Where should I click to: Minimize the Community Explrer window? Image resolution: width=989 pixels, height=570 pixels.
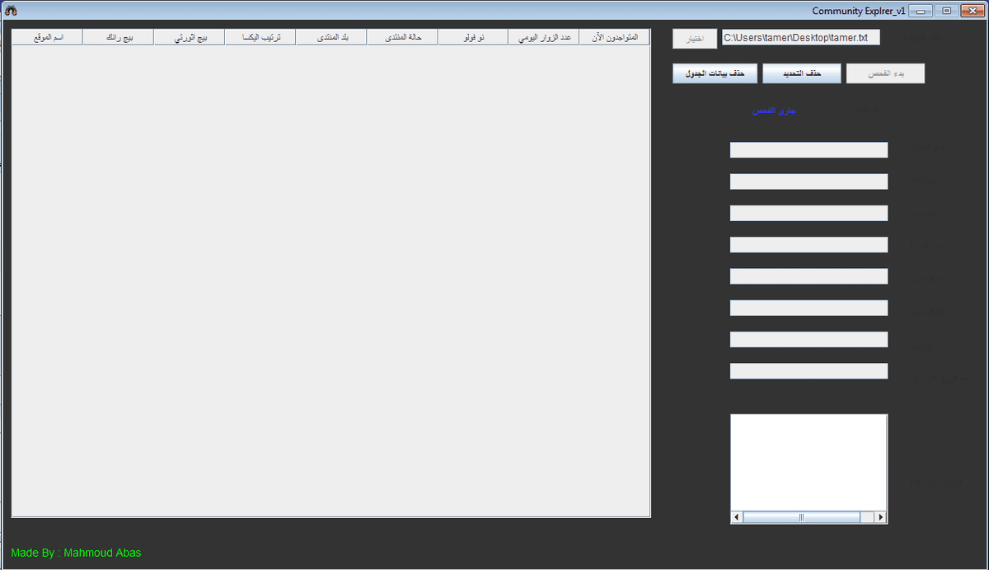921,11
